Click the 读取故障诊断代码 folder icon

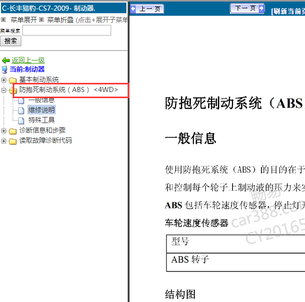tap(13, 141)
